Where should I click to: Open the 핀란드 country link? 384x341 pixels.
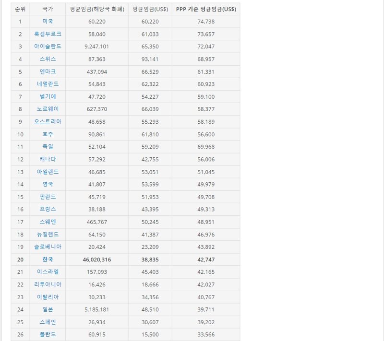48,197
